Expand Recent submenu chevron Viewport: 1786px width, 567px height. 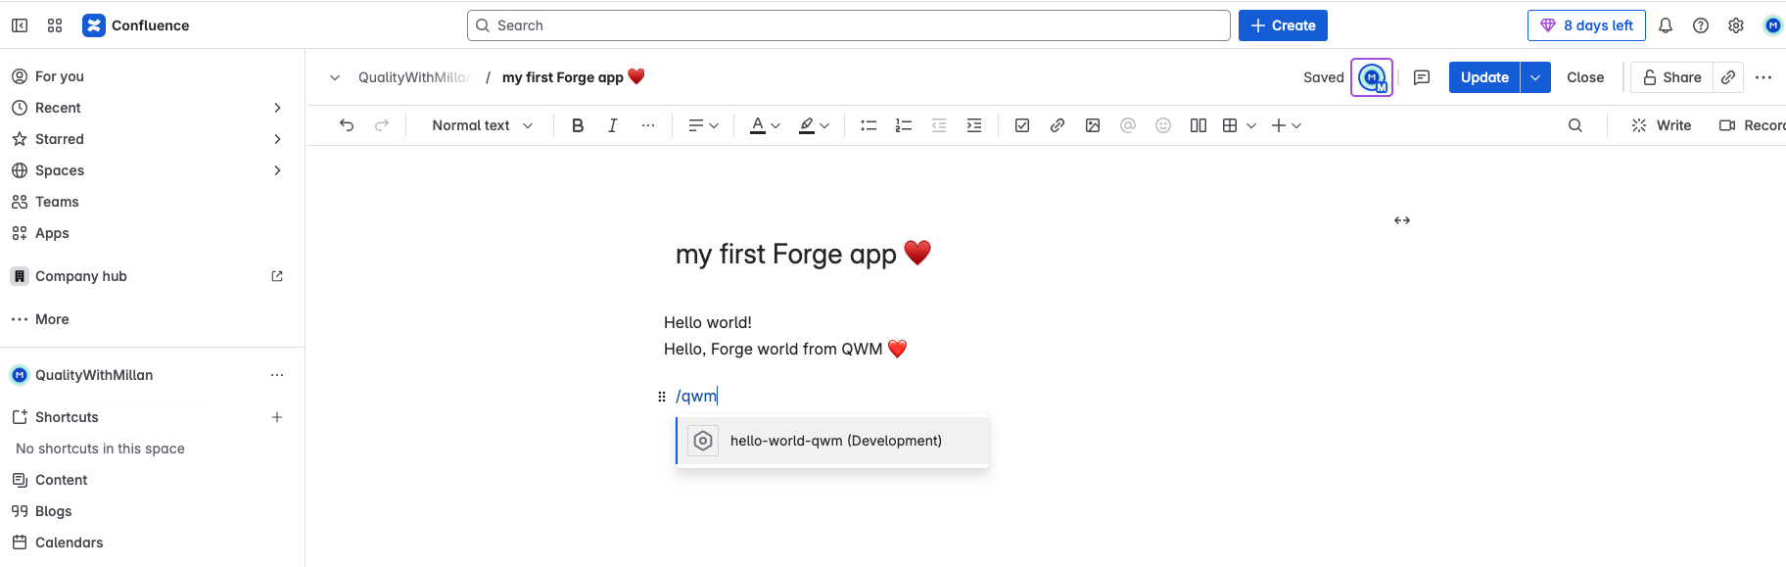click(277, 108)
